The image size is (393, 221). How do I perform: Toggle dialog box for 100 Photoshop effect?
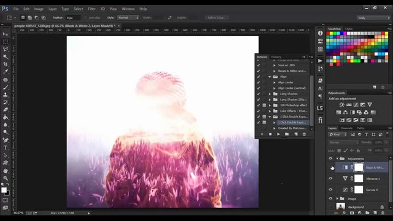coord(264,105)
